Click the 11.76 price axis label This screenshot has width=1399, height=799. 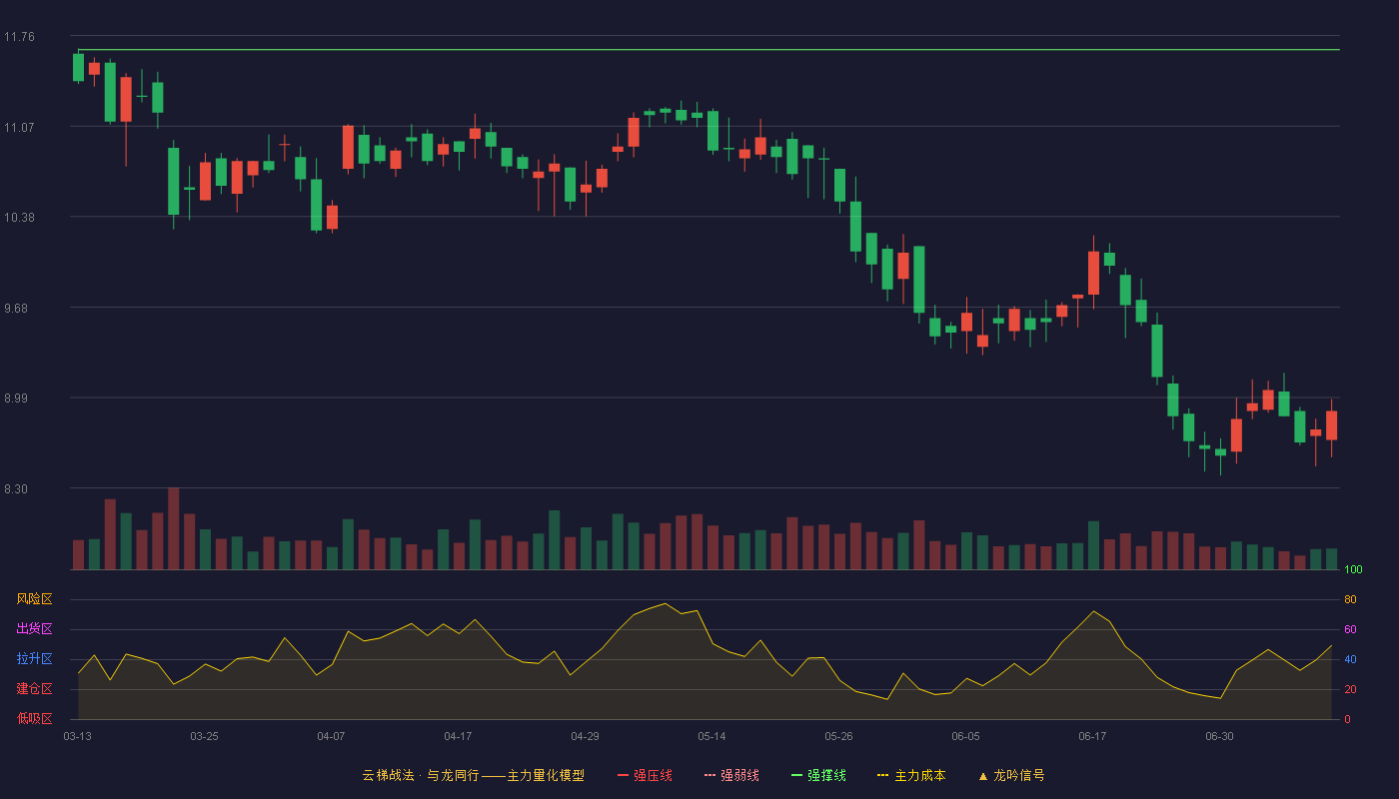19,37
